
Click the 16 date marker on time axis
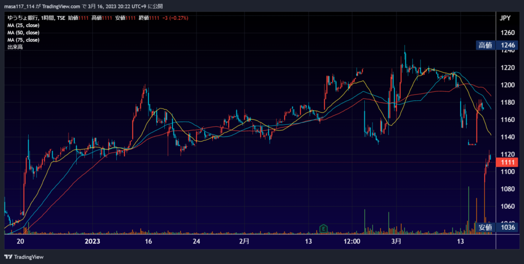[x=148, y=241]
